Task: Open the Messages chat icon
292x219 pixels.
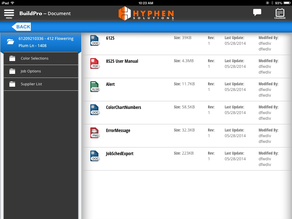Action: pyautogui.click(x=257, y=13)
